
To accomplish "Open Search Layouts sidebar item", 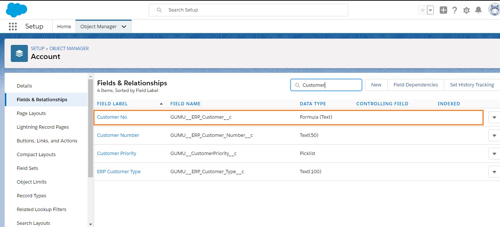I will click(x=33, y=223).
